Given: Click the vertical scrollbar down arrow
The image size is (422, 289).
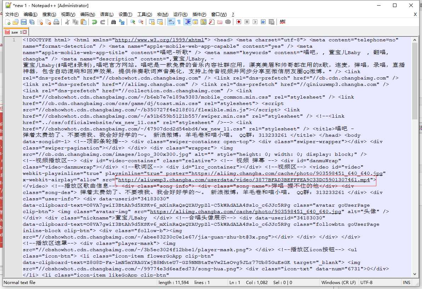Looking at the screenshot, I should (x=415, y=274).
